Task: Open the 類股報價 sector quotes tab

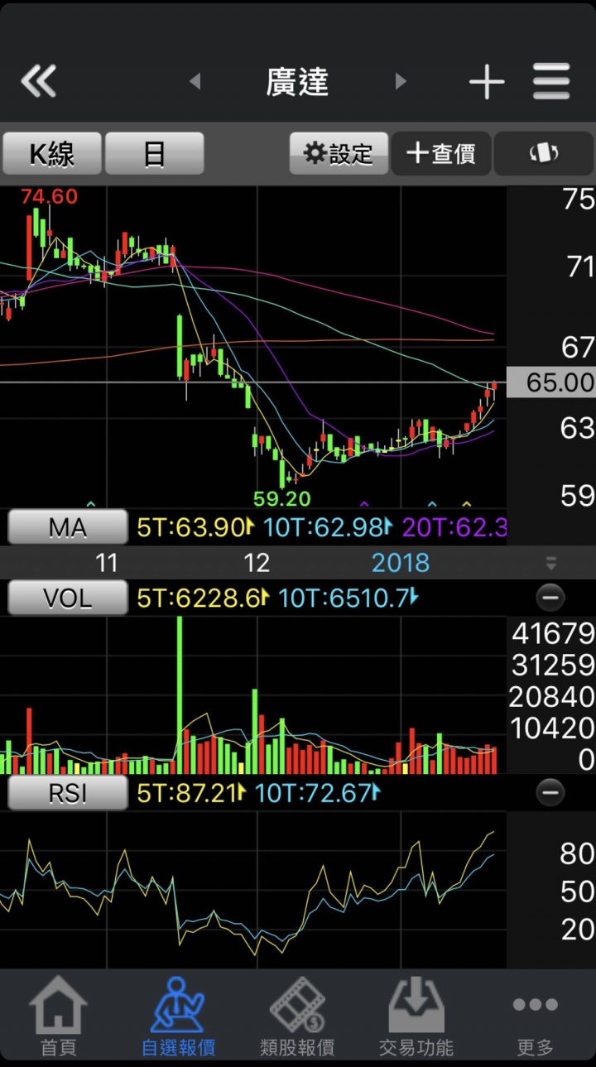Action: (297, 1017)
